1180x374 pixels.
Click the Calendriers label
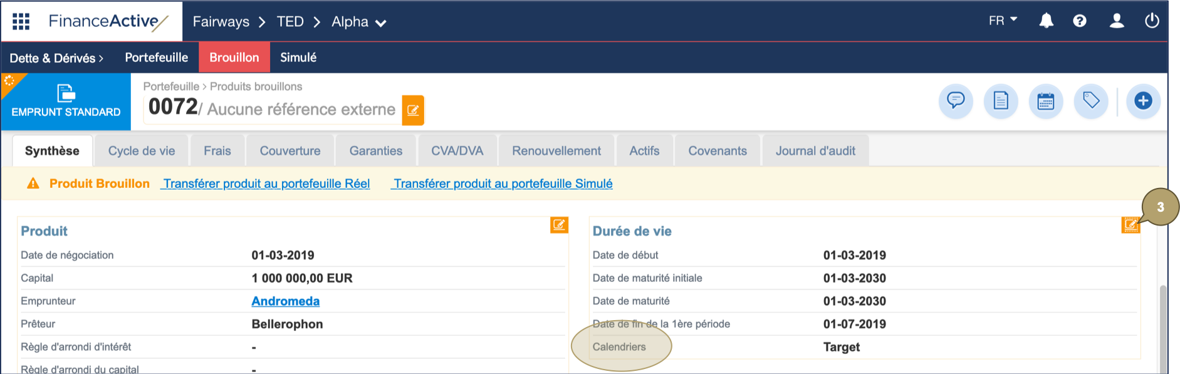tap(619, 347)
